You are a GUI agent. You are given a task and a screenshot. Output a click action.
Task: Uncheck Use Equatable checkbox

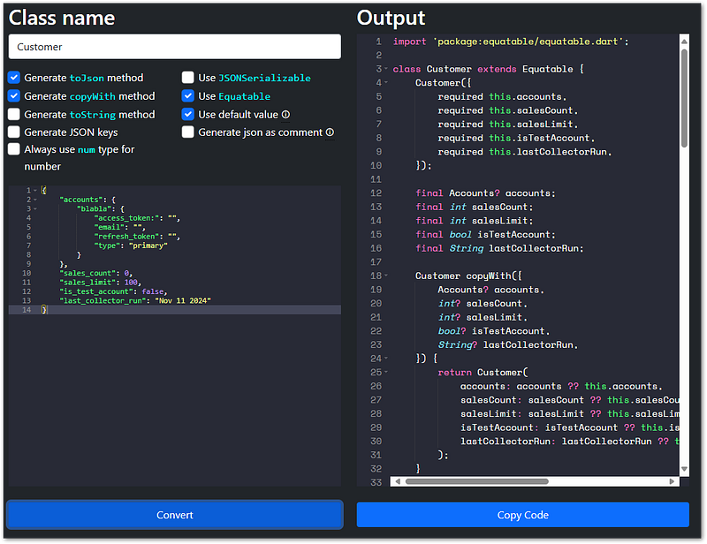click(188, 96)
